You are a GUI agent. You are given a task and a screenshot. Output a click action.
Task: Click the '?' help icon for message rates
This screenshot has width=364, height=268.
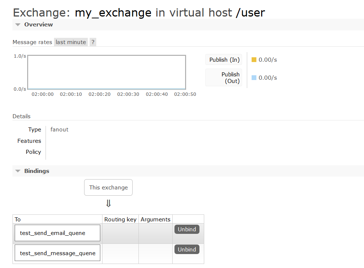click(x=93, y=42)
